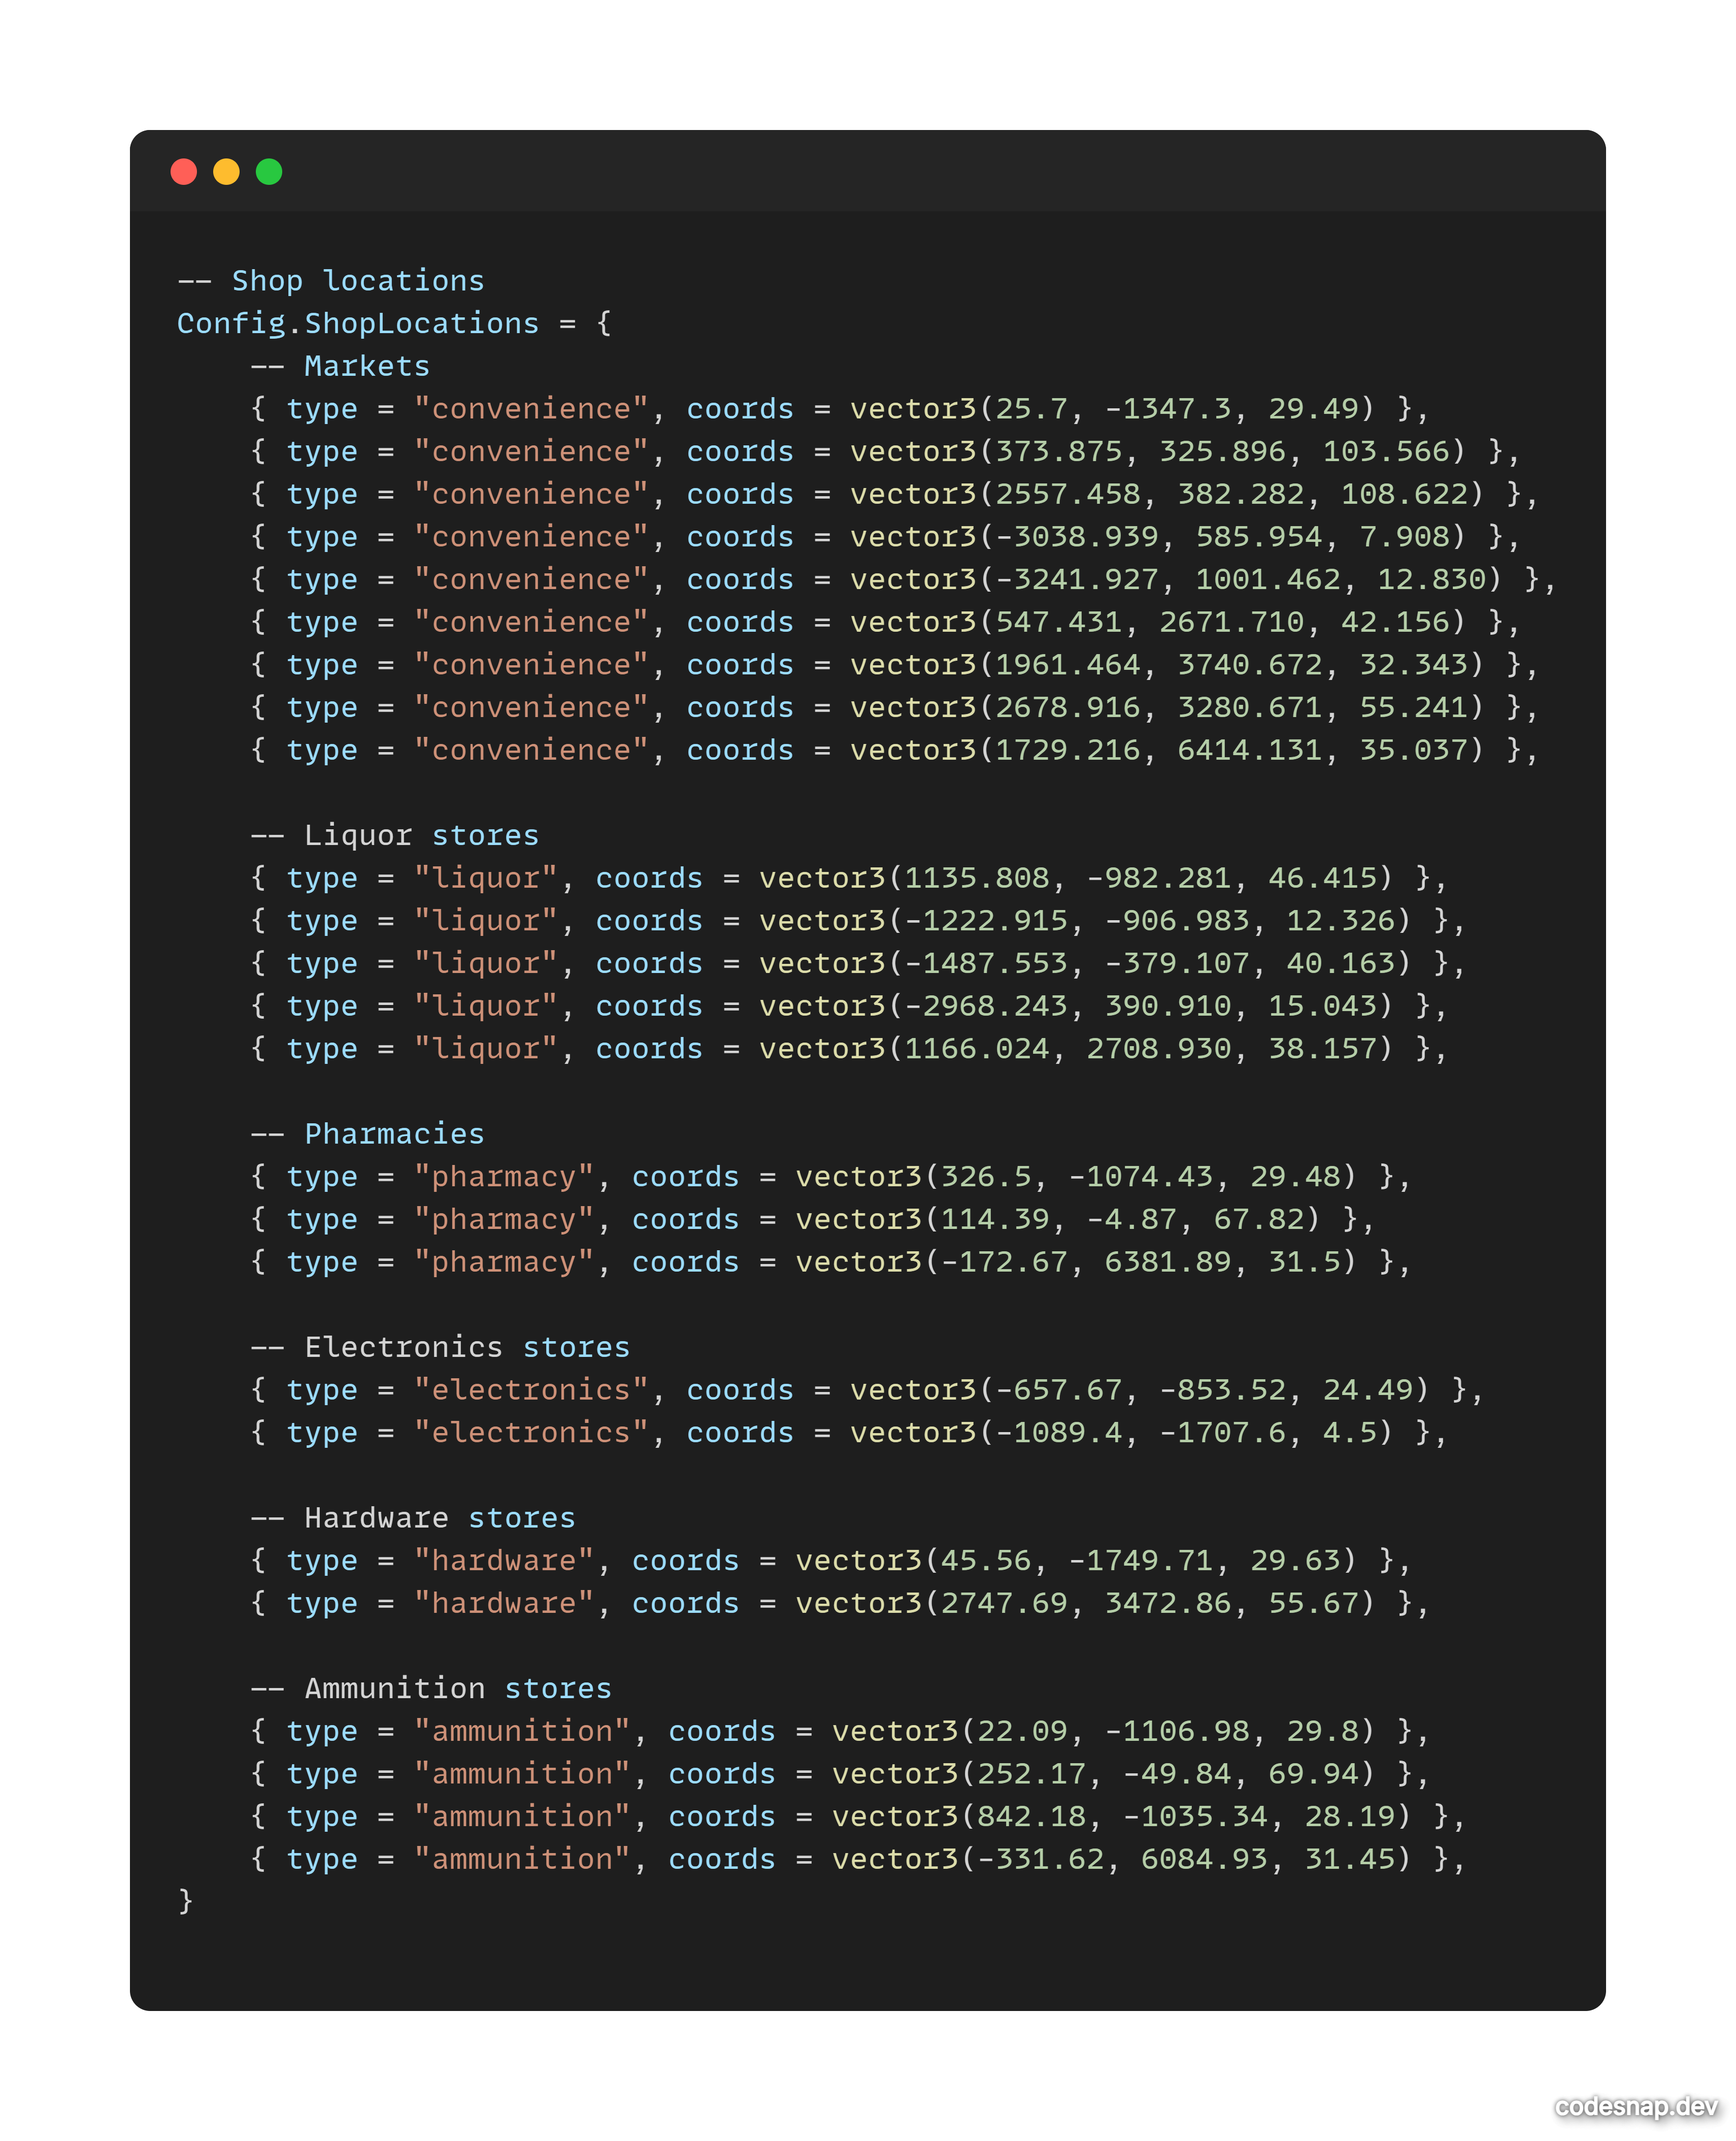Viewport: 1736px width, 2141px height.
Task: Click vector3(2747.69, 3472.86, 55.67) value
Action: tap(1085, 1604)
